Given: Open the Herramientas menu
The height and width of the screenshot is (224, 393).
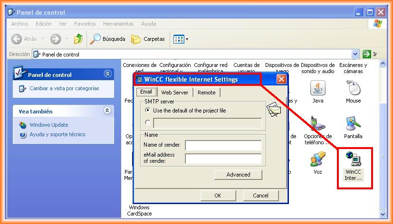Looking at the screenshot, I should coord(118,24).
